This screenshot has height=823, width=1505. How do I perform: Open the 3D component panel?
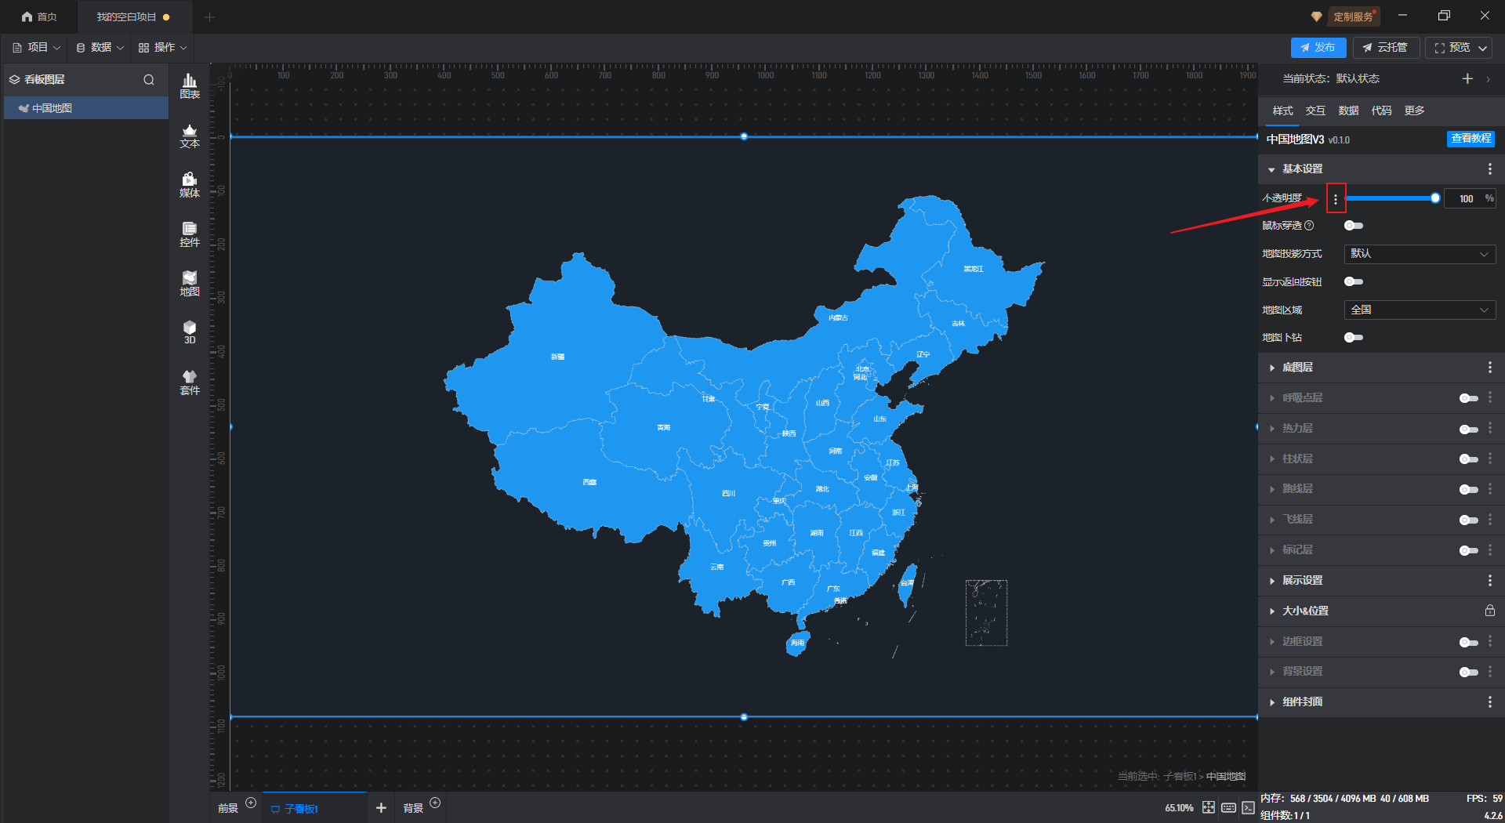(190, 332)
